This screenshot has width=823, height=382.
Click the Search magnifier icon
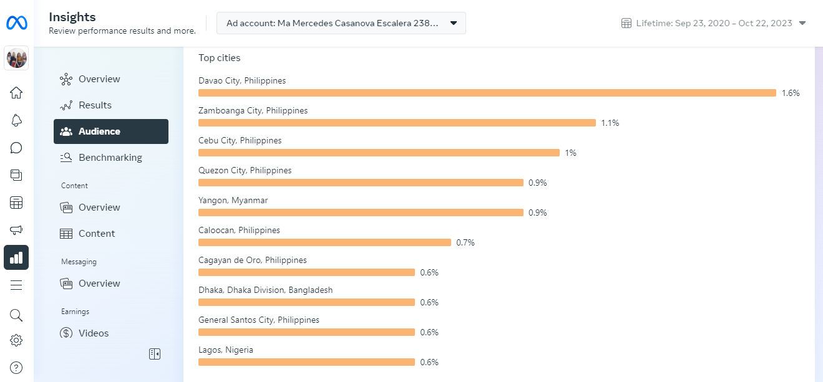pos(16,315)
